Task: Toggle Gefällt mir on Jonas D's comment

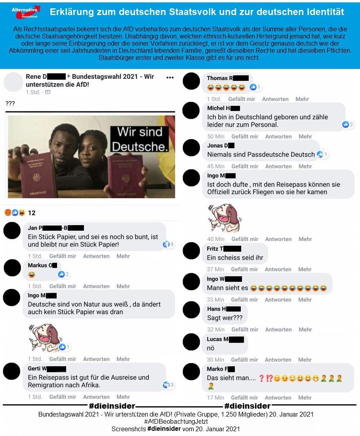Action: (245, 166)
